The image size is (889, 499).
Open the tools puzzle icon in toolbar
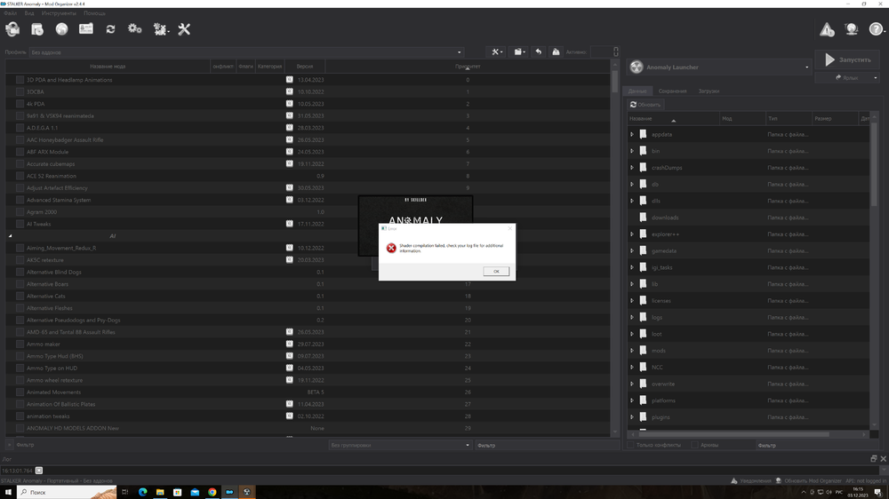tap(161, 29)
